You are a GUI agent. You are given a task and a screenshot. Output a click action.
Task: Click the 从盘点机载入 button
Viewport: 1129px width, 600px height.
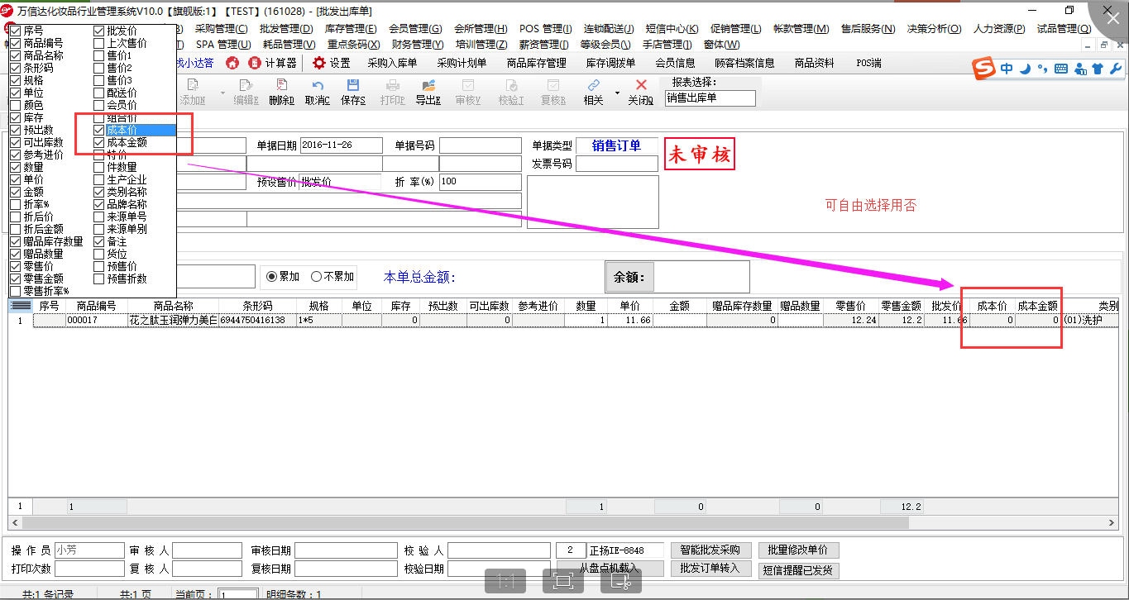610,569
